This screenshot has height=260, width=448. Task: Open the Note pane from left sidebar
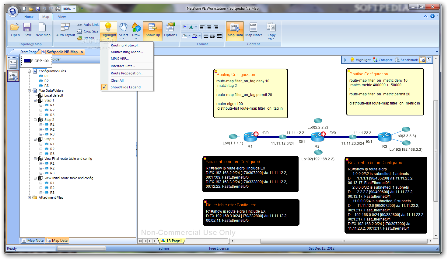click(x=13, y=64)
